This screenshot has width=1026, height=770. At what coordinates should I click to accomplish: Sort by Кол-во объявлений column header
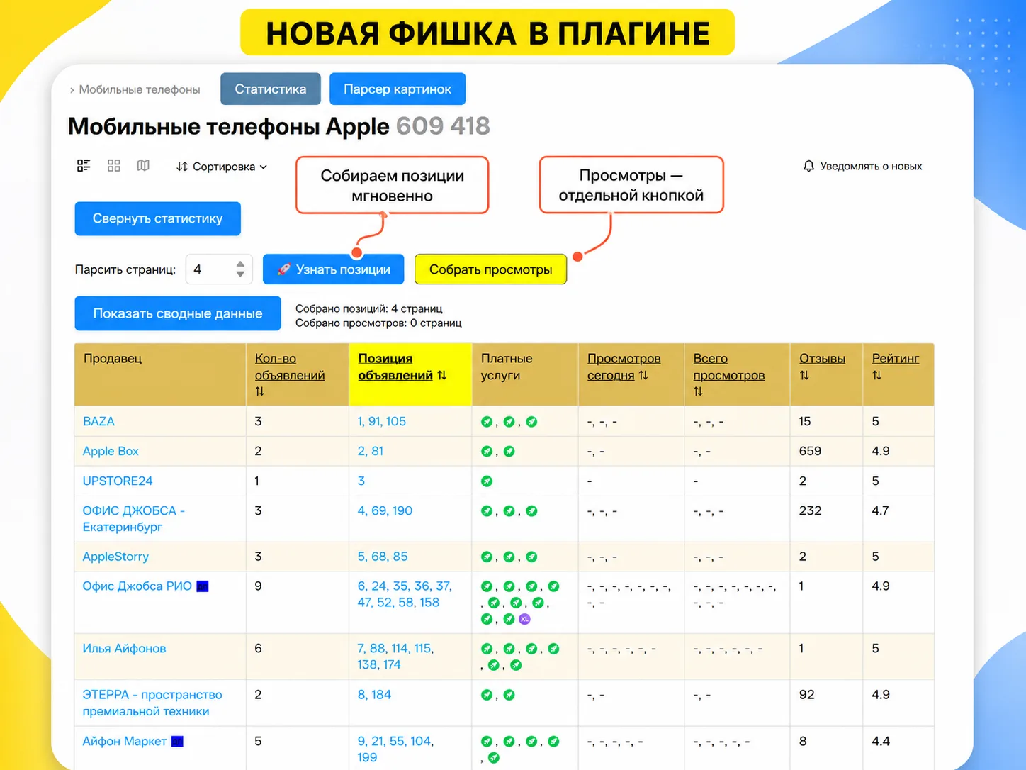point(290,367)
